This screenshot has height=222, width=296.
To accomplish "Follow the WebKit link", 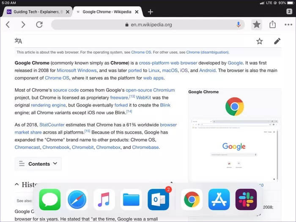I will (x=143, y=98).
